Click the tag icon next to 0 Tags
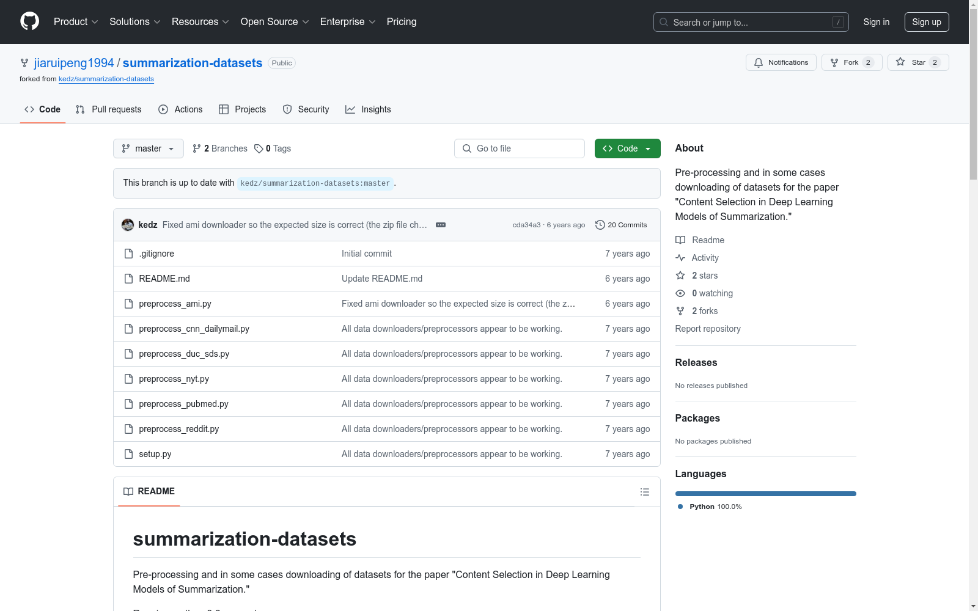 [x=259, y=148]
